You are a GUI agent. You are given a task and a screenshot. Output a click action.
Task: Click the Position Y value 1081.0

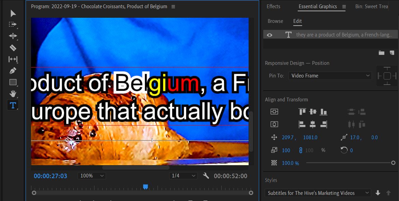[x=310, y=138]
